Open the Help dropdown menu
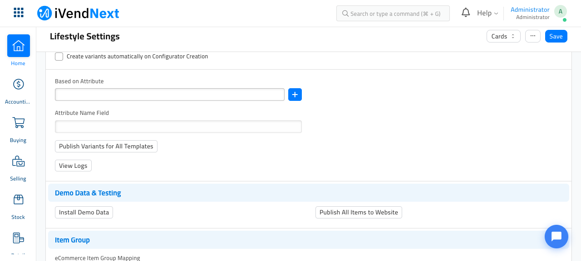Screen dimensions: 581x261 coord(487,13)
